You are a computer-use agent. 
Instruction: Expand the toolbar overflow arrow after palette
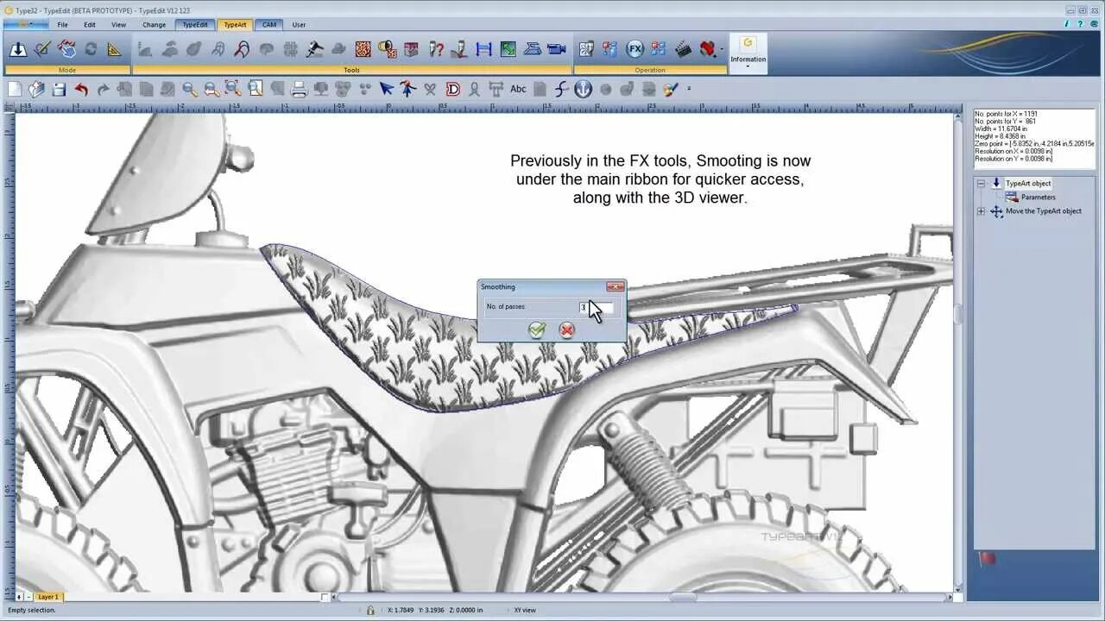688,89
